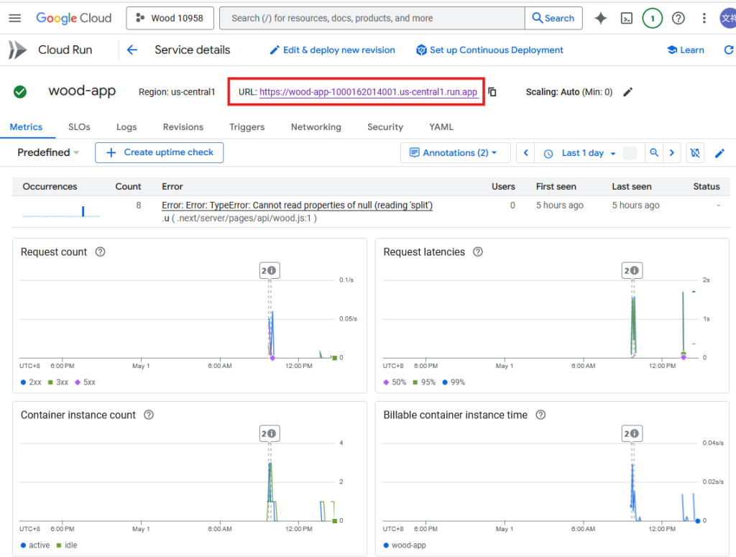This screenshot has height=557, width=736.
Task: Open the Last 1 day time range
Action: point(582,153)
